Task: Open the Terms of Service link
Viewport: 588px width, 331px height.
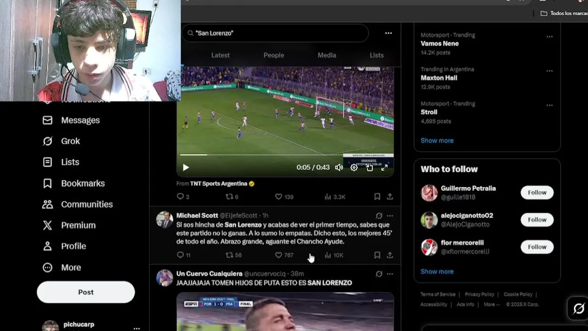Action: (x=438, y=294)
